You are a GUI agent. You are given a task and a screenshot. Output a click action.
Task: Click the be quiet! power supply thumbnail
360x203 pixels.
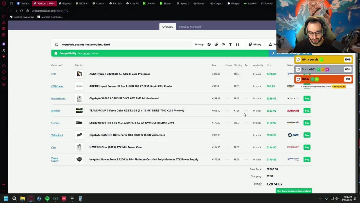coord(79,160)
